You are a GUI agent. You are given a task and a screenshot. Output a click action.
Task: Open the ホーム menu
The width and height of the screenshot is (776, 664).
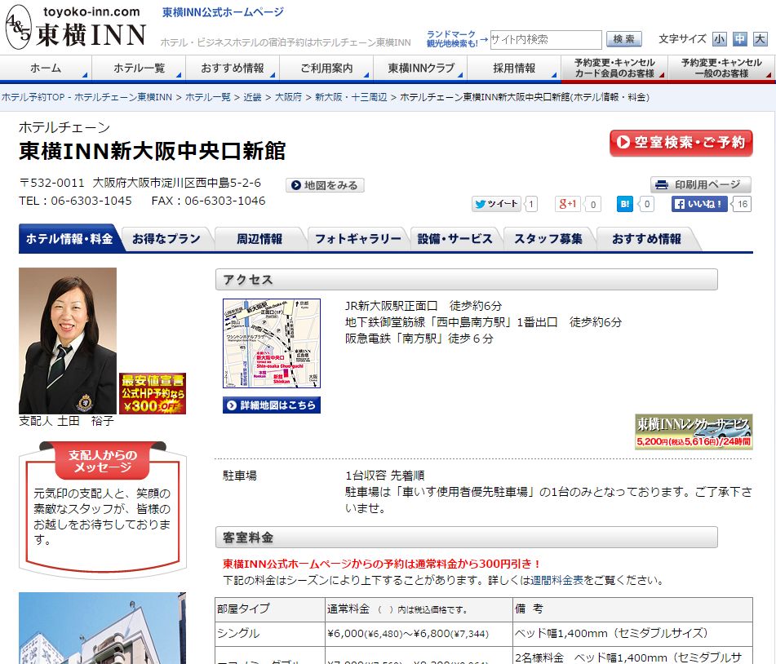coord(46,68)
